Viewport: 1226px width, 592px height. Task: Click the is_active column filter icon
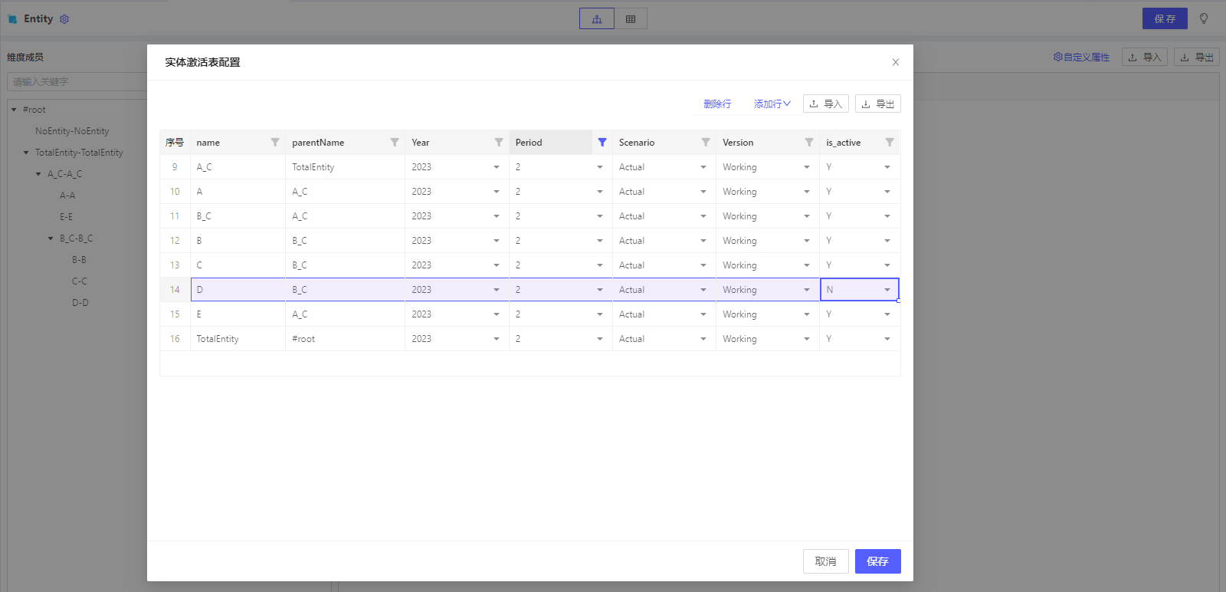pyautogui.click(x=890, y=143)
